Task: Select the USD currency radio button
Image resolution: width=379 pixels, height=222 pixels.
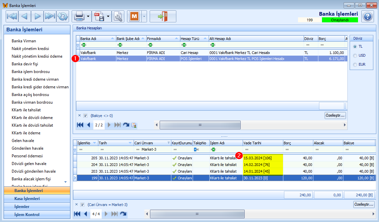Action: coord(355,55)
